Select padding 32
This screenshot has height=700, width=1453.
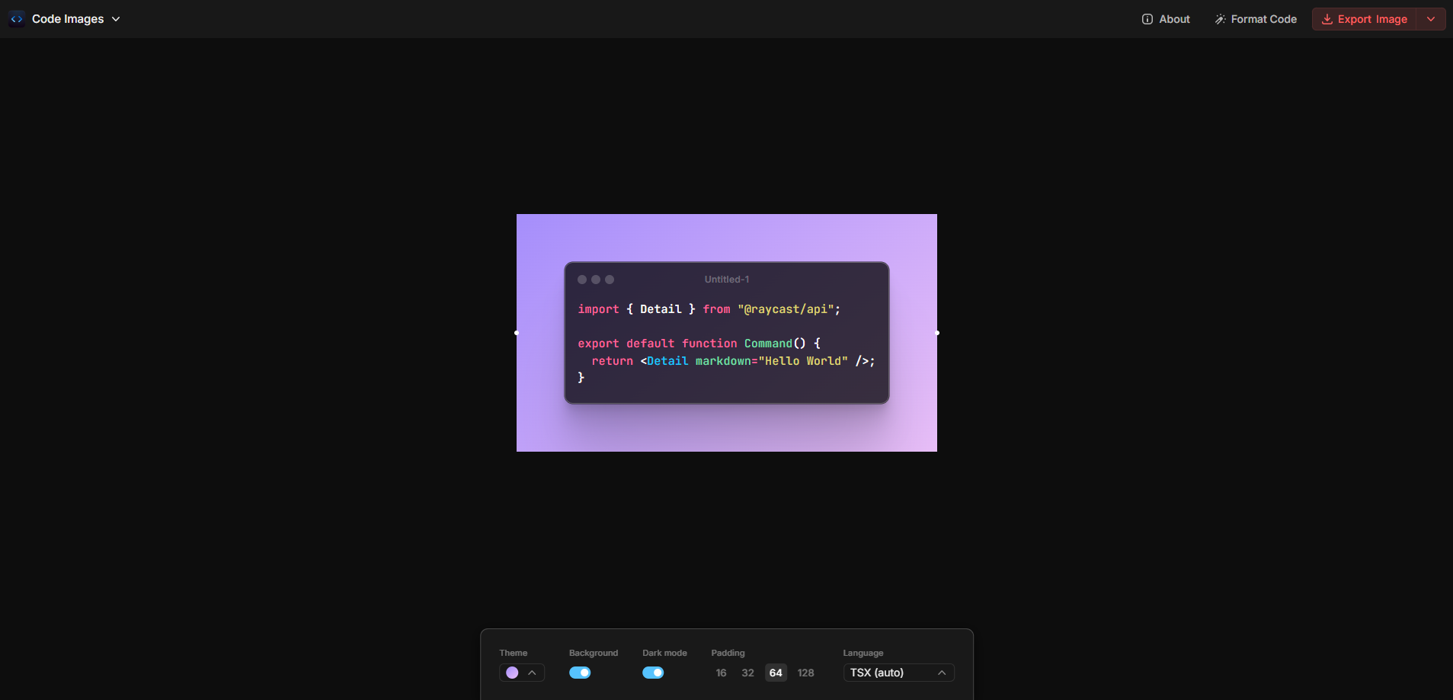(747, 673)
